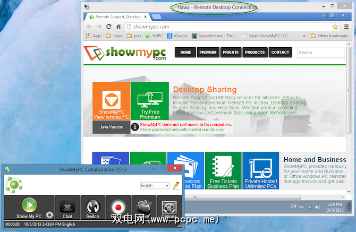Click the PRIVATE nav button
Viewport: 356px width, 232px height.
pos(231,53)
